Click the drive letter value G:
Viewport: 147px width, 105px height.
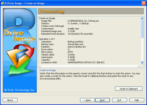point(69,49)
